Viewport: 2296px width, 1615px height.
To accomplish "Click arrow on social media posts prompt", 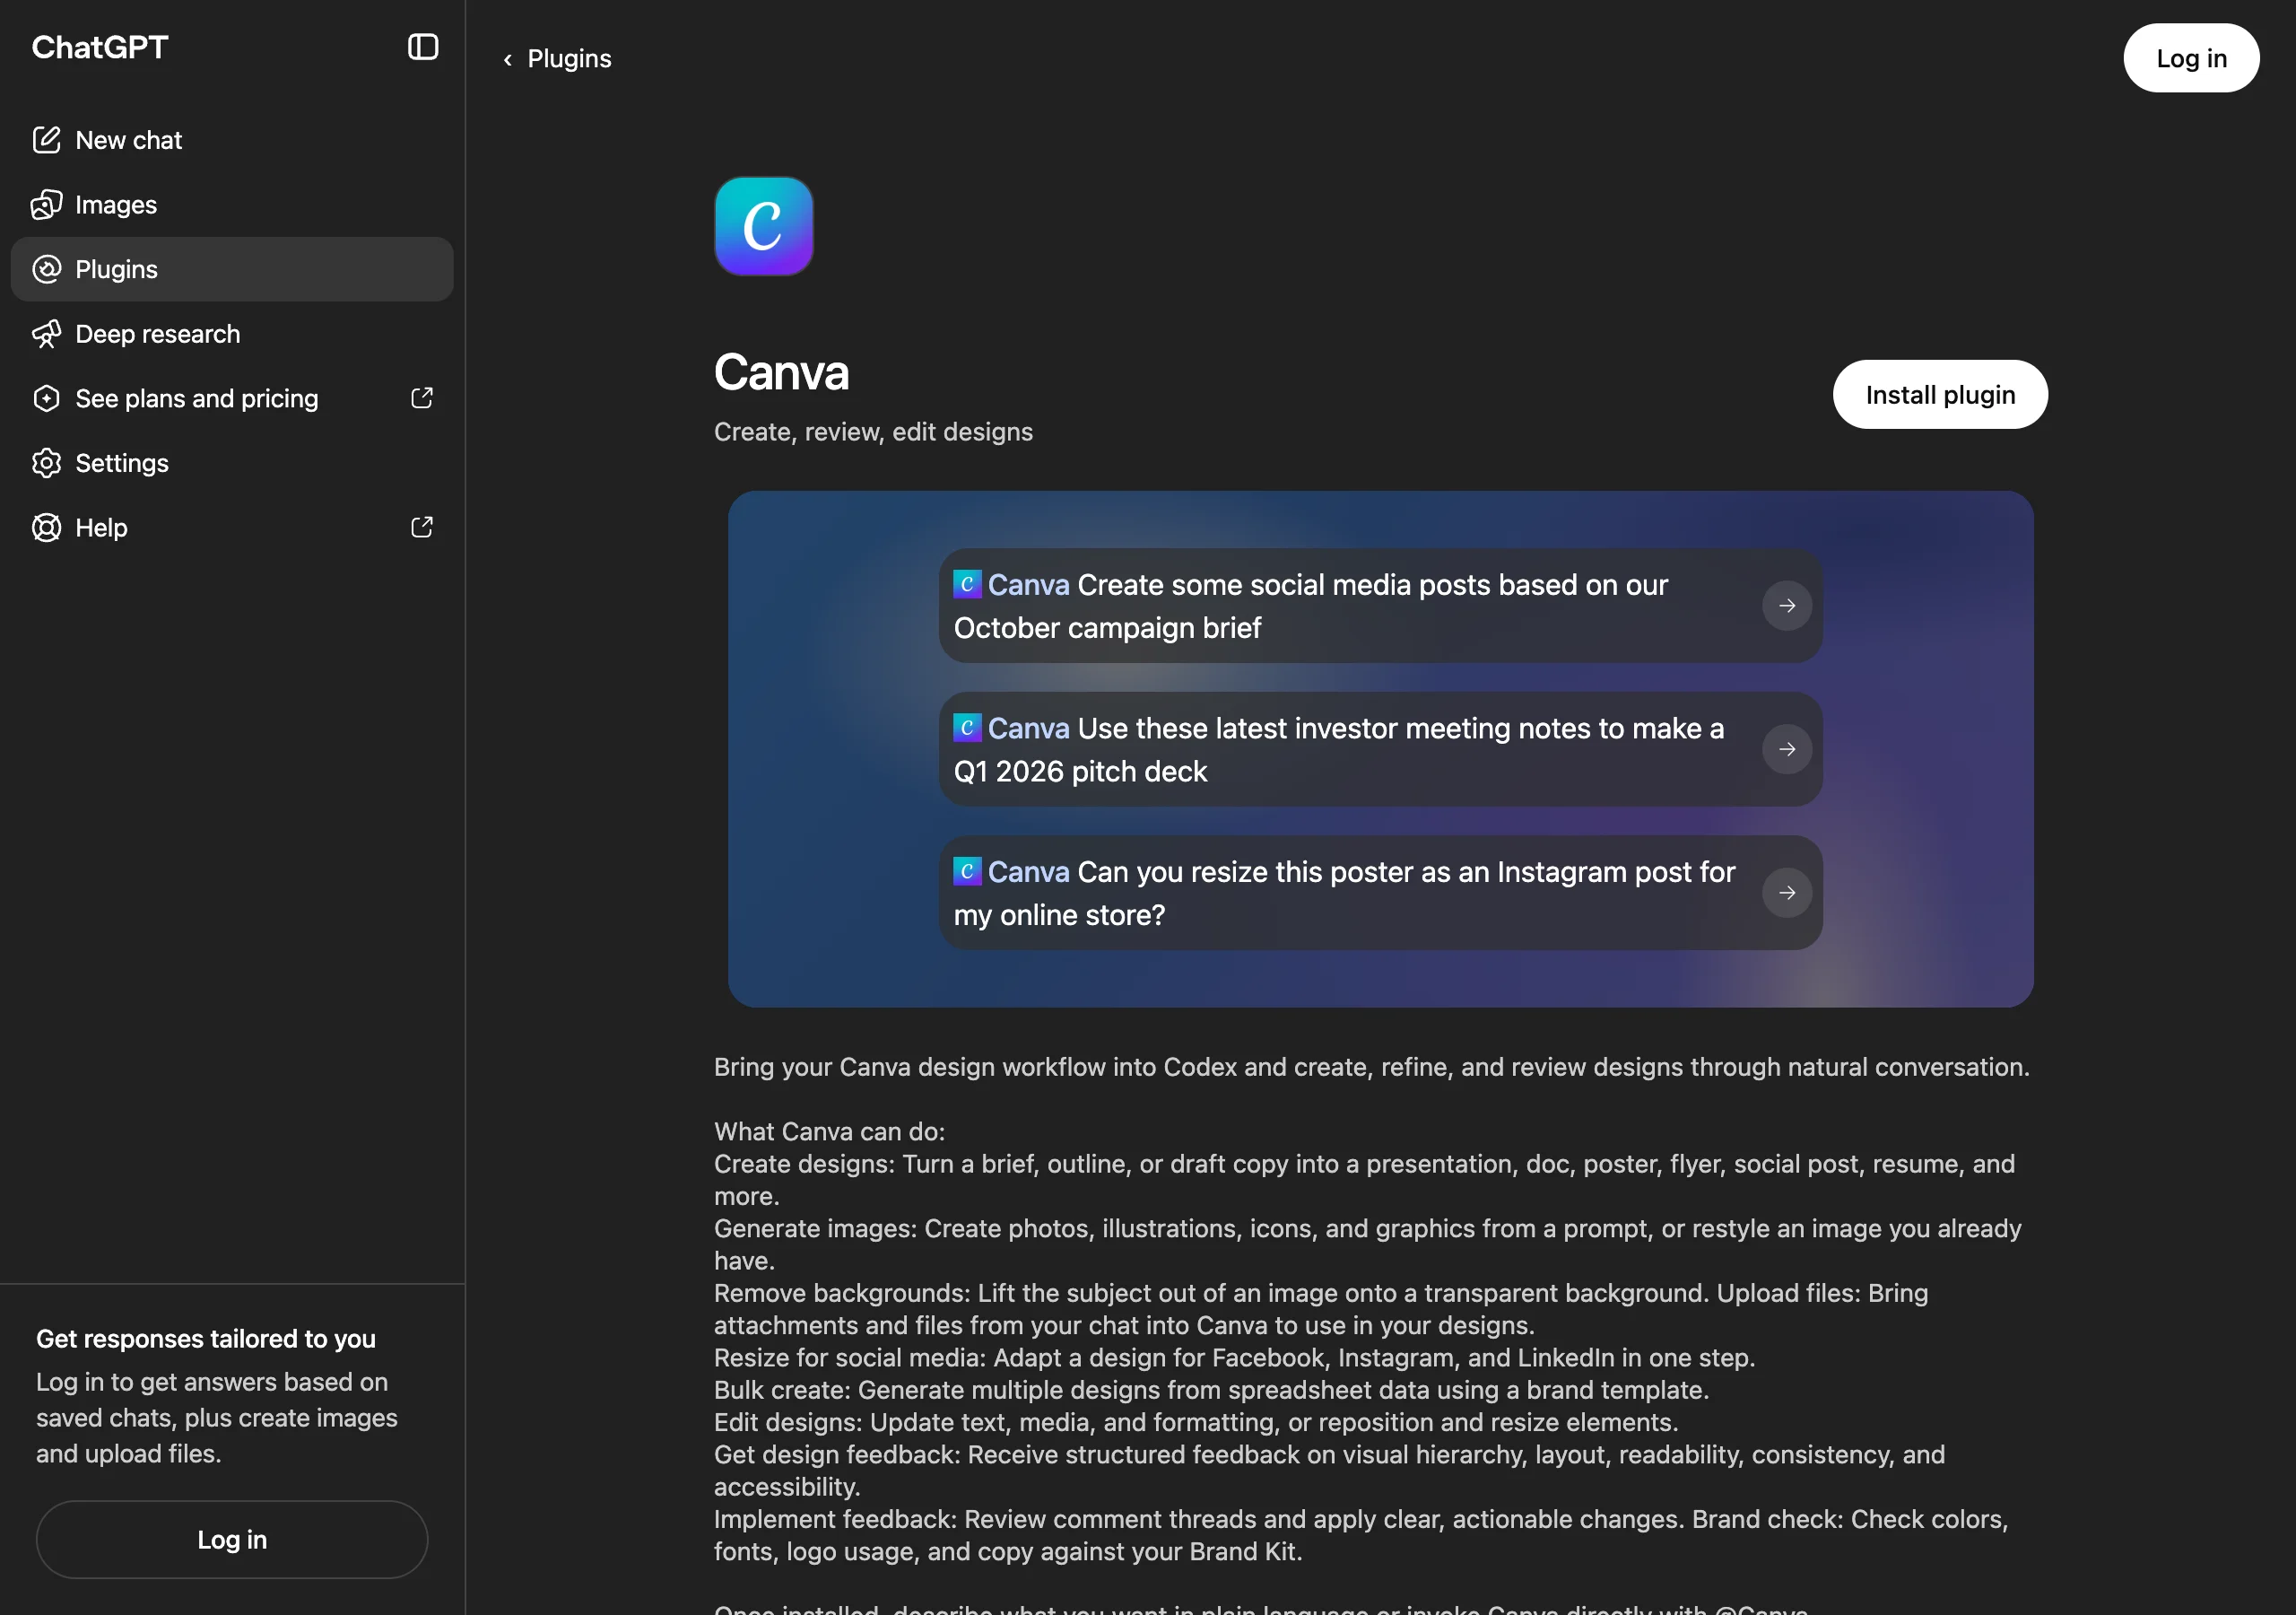I will pos(1787,606).
